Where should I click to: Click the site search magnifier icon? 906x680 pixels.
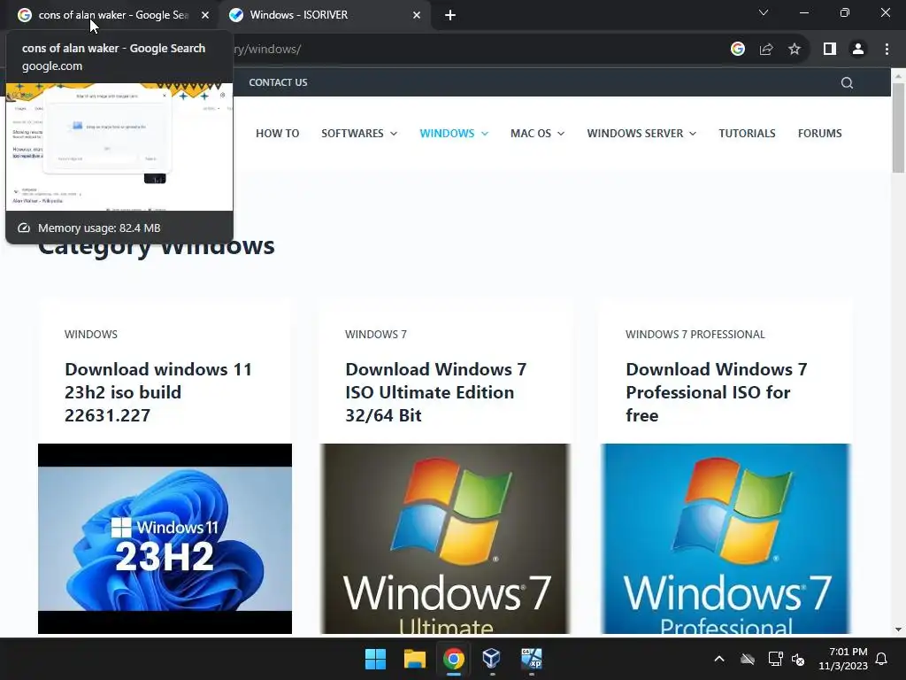(847, 82)
